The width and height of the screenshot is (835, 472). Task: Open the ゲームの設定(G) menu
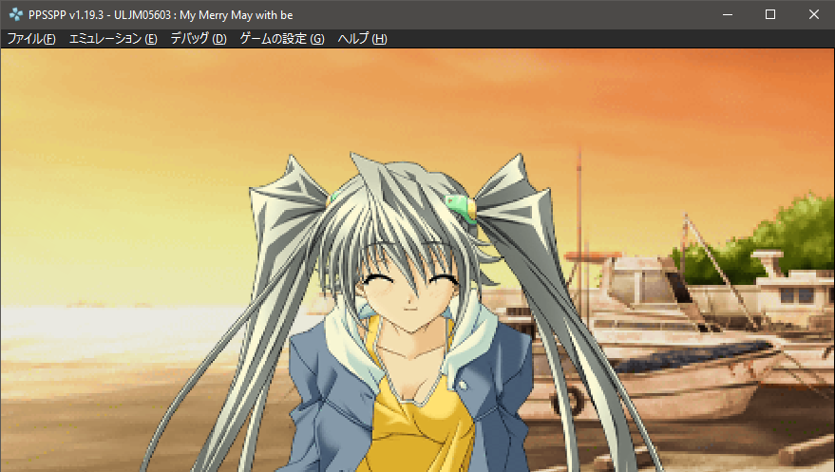click(x=282, y=39)
